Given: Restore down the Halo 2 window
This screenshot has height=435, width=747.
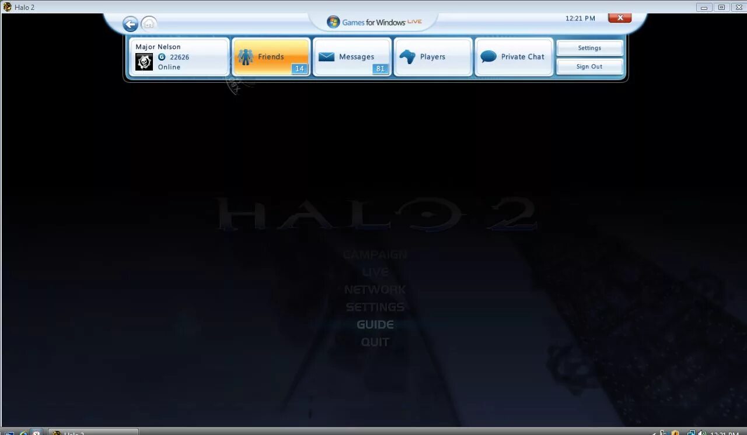Looking at the screenshot, I should [721, 7].
